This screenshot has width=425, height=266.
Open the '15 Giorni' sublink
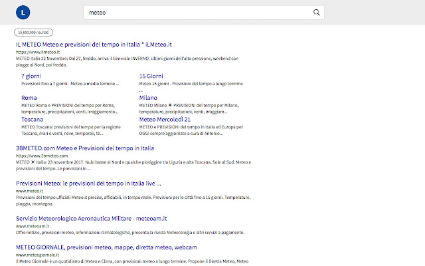click(151, 76)
